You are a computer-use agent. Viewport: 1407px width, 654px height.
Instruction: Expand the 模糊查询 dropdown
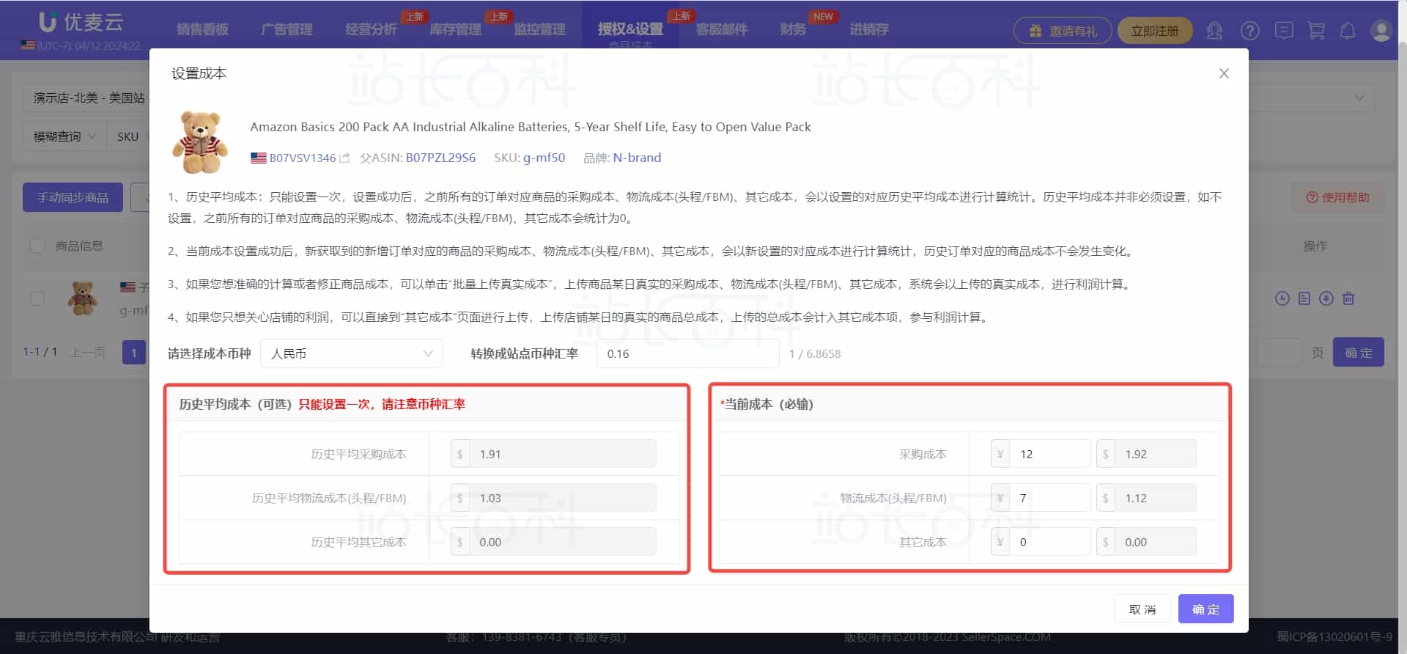coord(64,136)
